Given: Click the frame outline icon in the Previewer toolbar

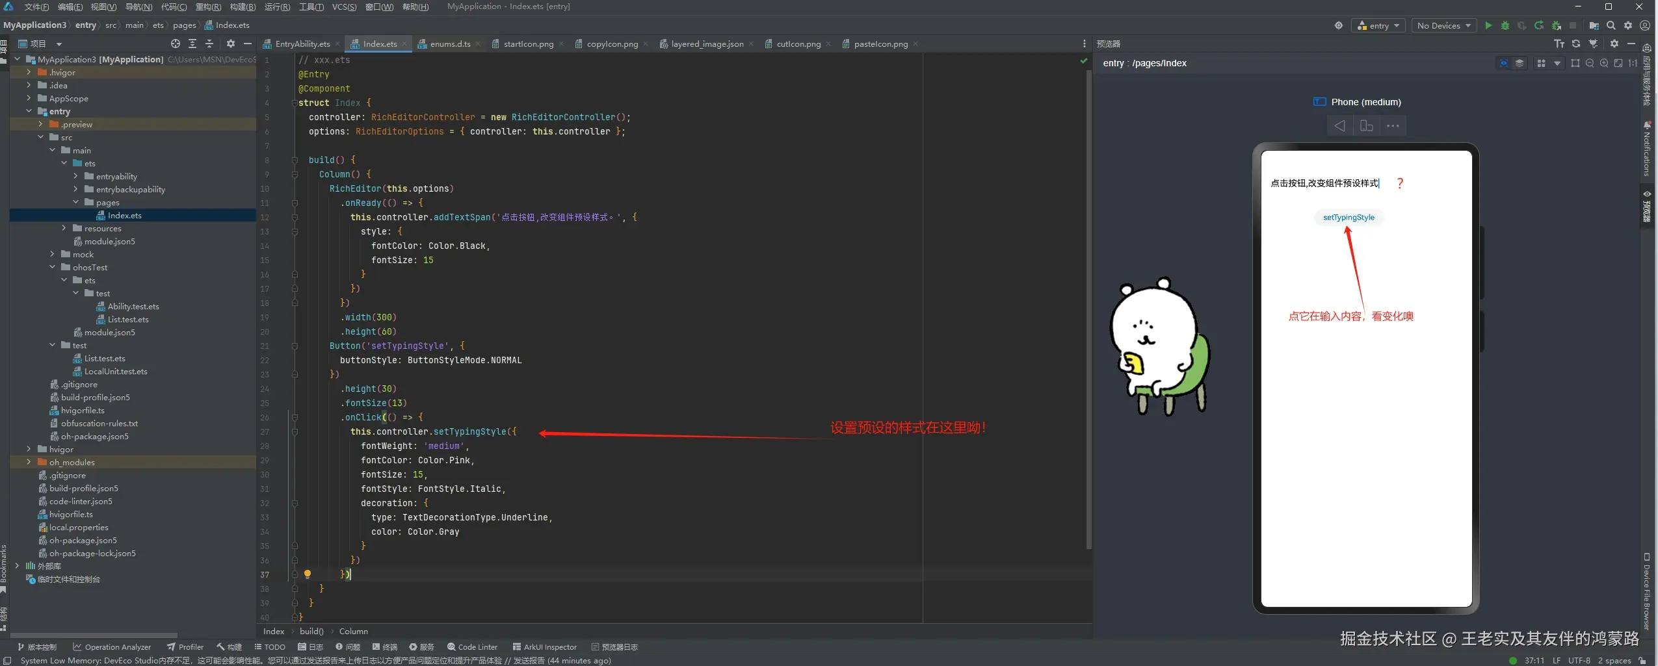Looking at the screenshot, I should click(1575, 63).
